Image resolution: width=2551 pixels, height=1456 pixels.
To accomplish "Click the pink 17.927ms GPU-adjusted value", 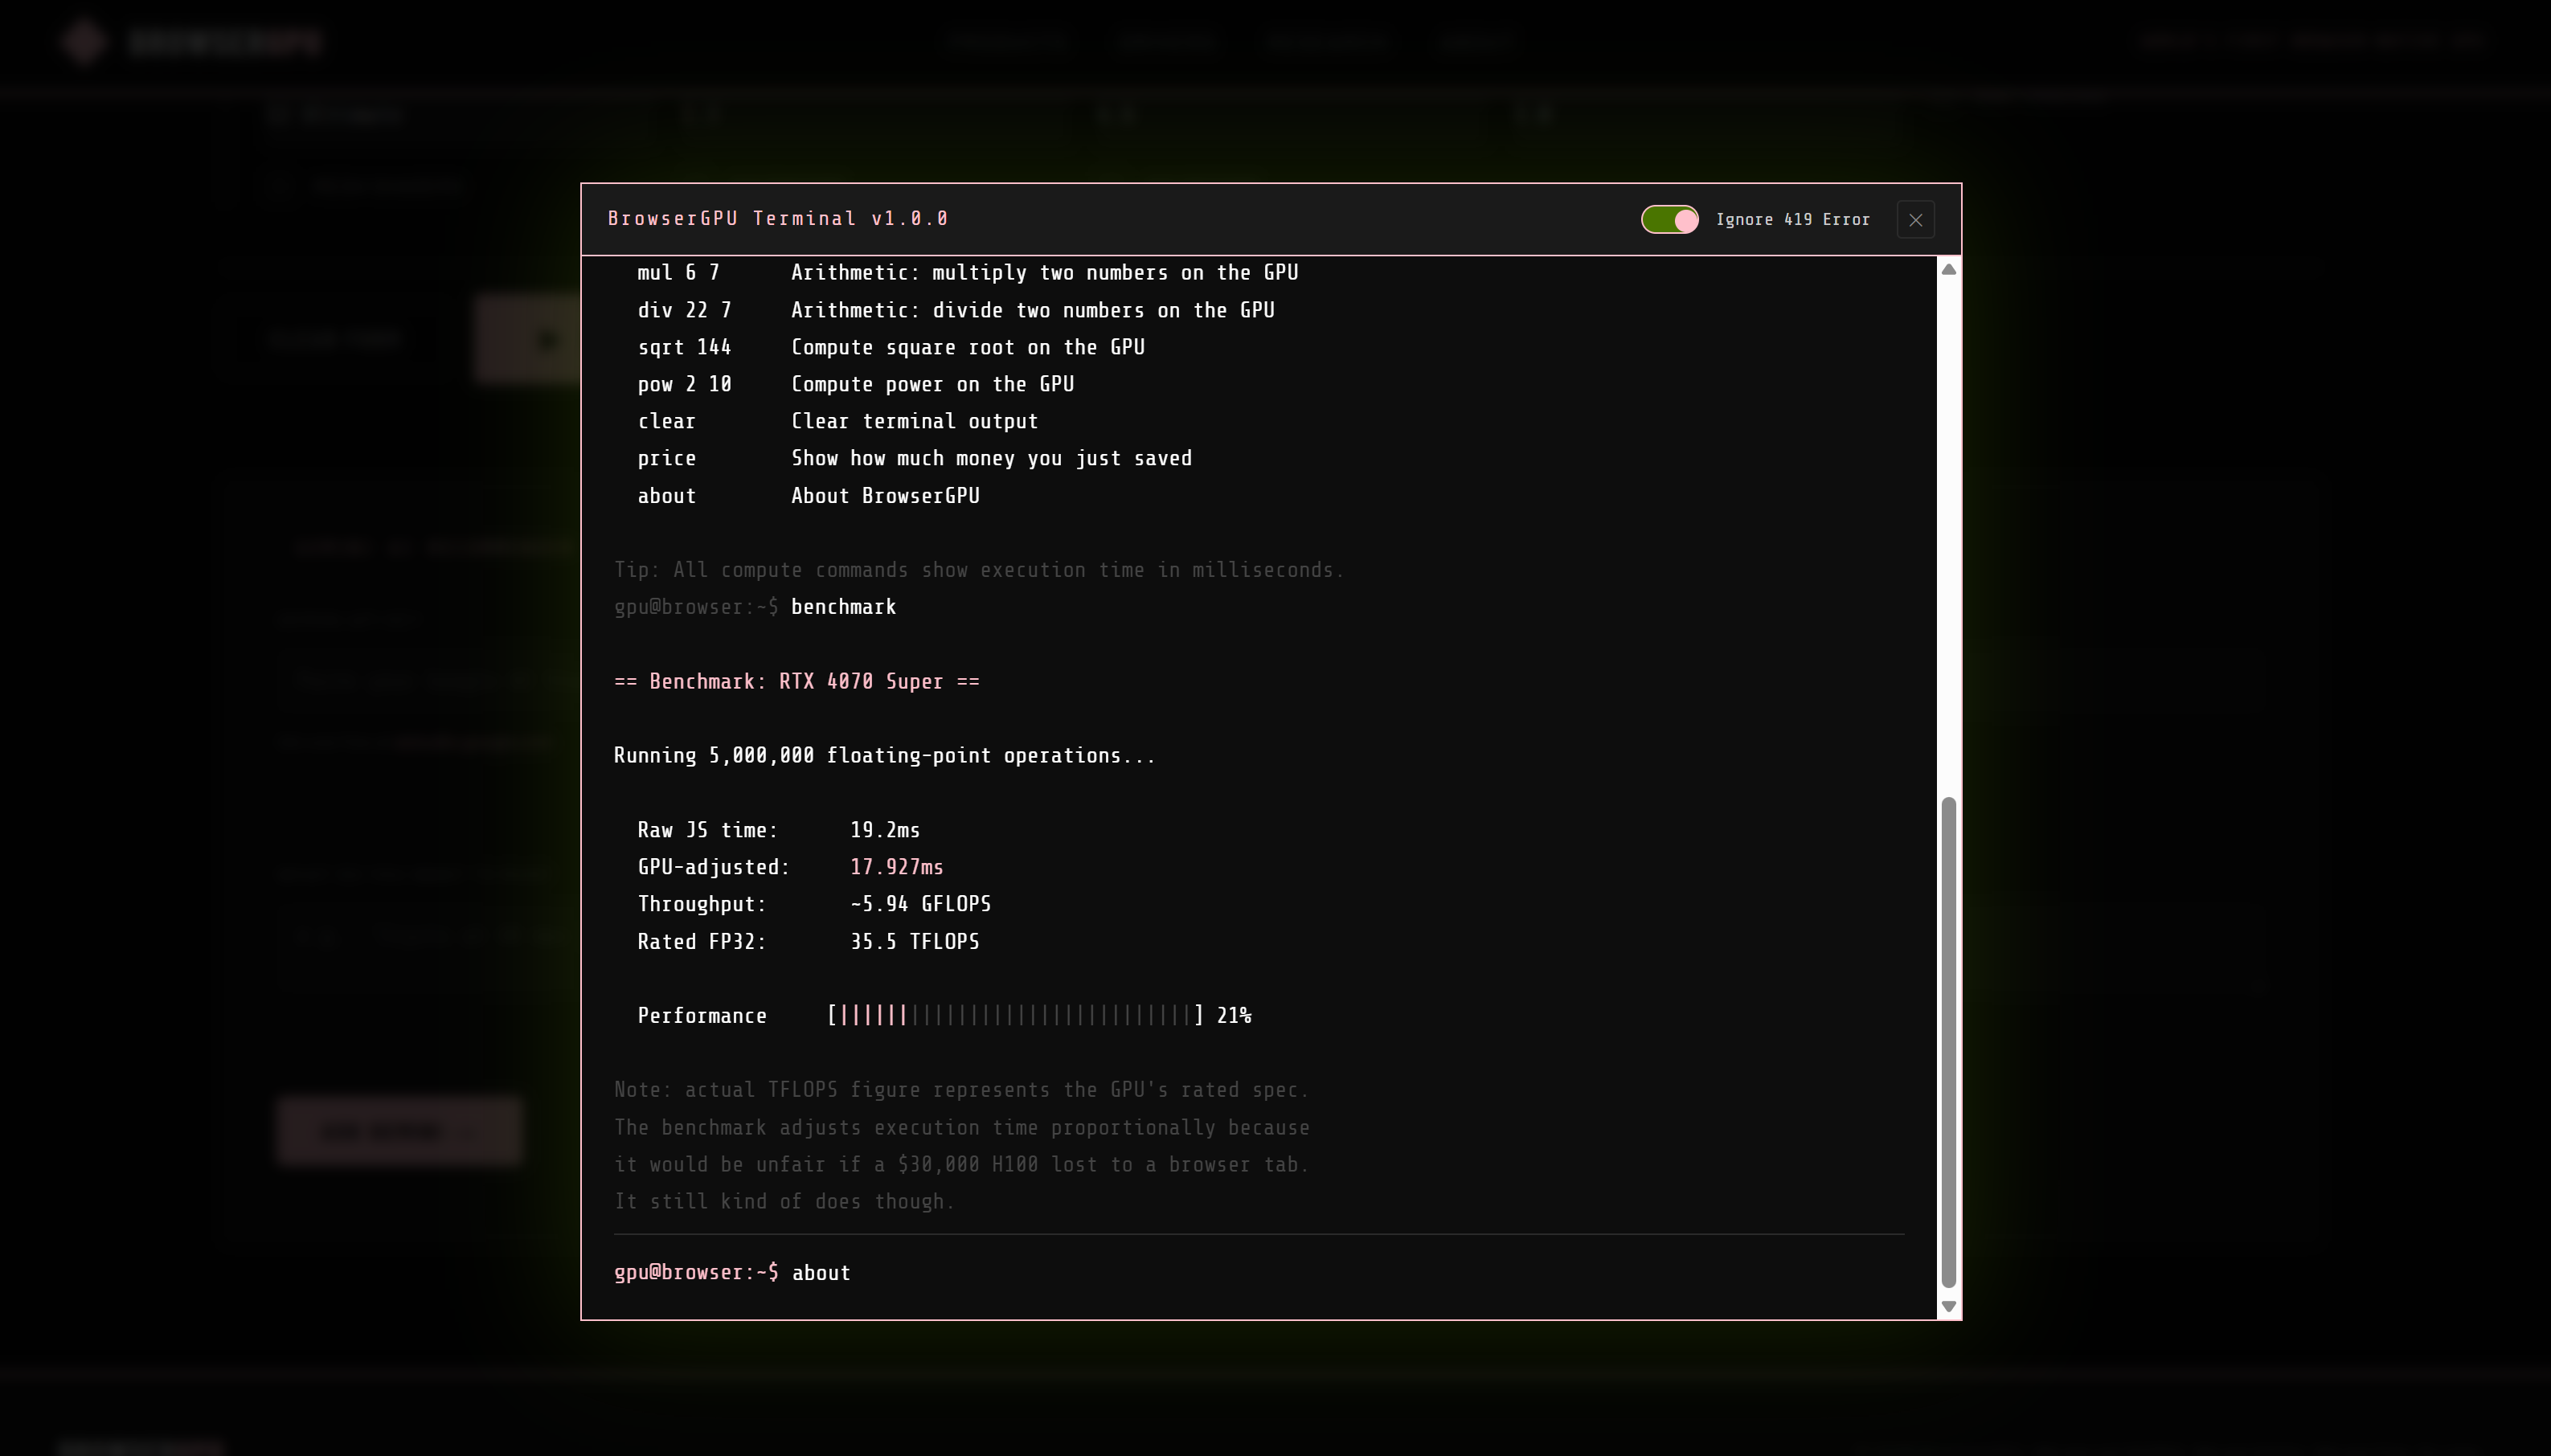I will [896, 867].
